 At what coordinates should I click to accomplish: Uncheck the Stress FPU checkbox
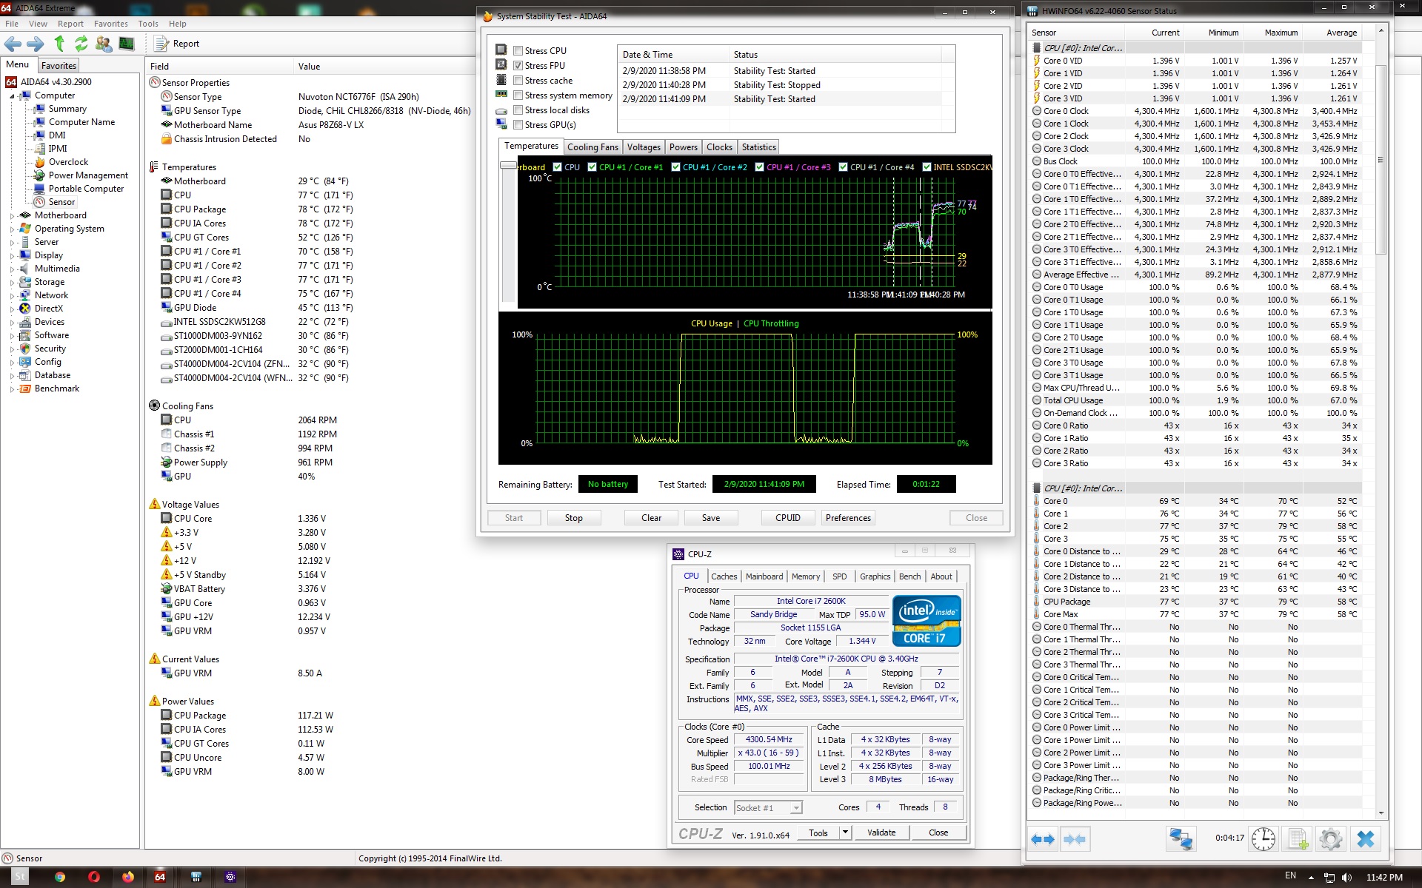coord(518,66)
